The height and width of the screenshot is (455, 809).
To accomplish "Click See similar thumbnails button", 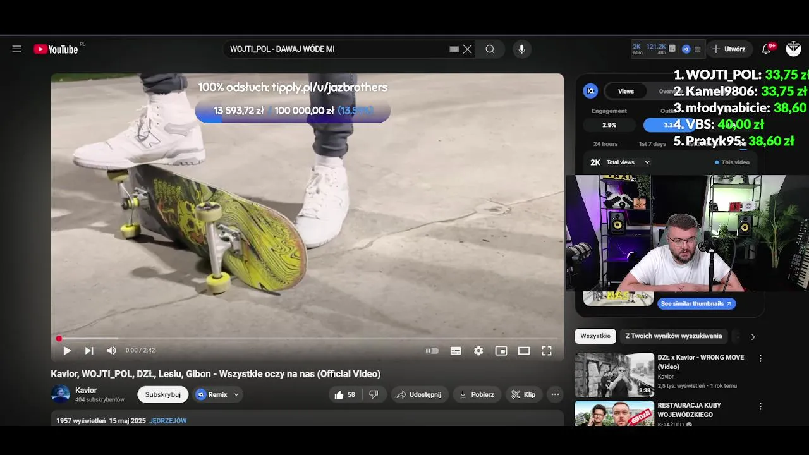I will pos(696,304).
